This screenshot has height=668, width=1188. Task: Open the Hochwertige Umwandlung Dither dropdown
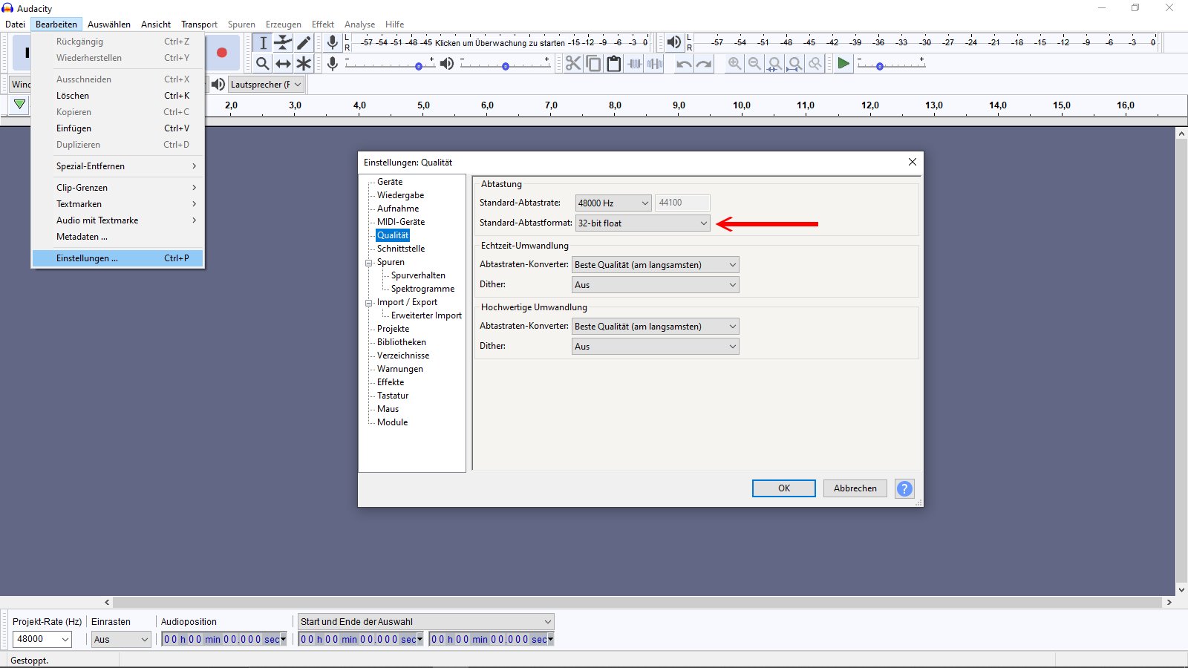(656, 346)
